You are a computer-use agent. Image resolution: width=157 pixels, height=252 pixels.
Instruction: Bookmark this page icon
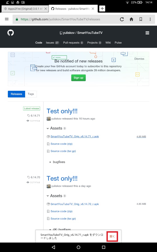pyautogui.click(x=141, y=19)
